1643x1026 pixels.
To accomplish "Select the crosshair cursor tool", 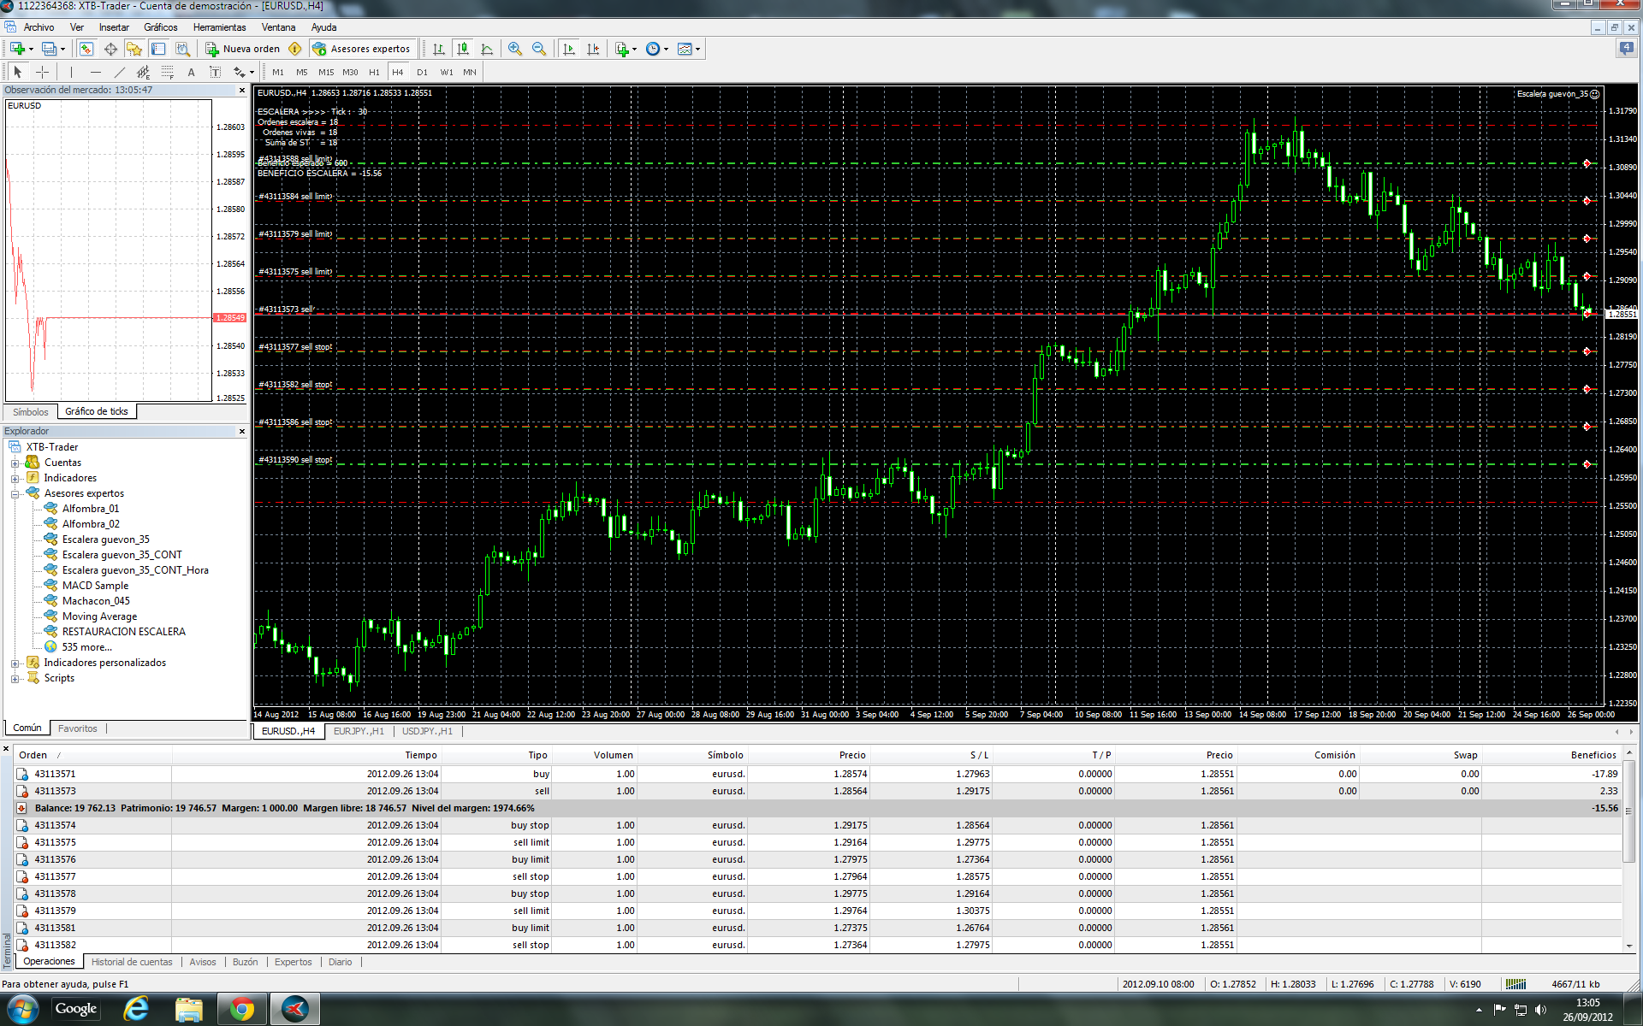I will click(x=42, y=72).
